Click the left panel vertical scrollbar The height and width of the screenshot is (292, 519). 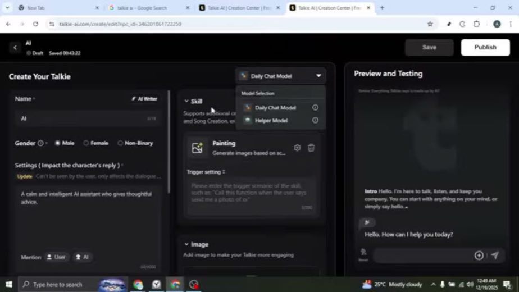coord(169,143)
